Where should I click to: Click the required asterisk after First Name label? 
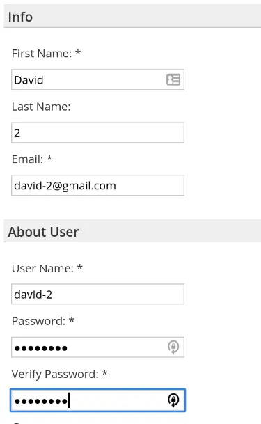[x=78, y=52]
